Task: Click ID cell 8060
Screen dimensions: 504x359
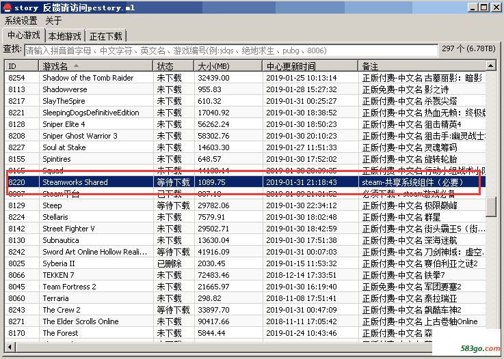Action: (16, 298)
